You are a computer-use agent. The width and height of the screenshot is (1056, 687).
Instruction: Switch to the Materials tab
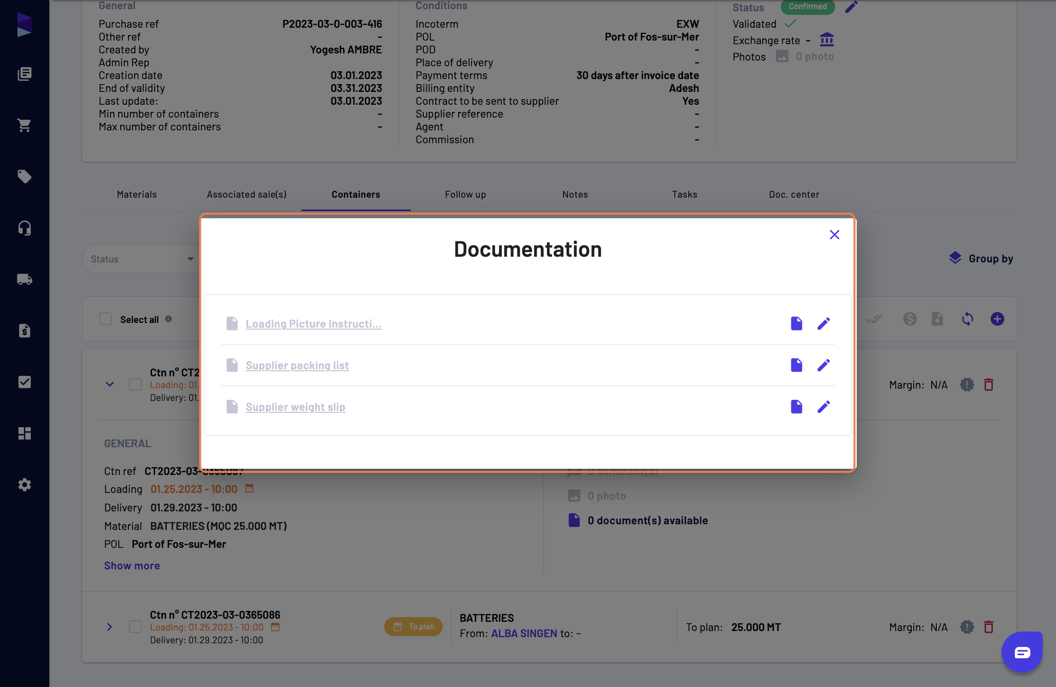(137, 194)
